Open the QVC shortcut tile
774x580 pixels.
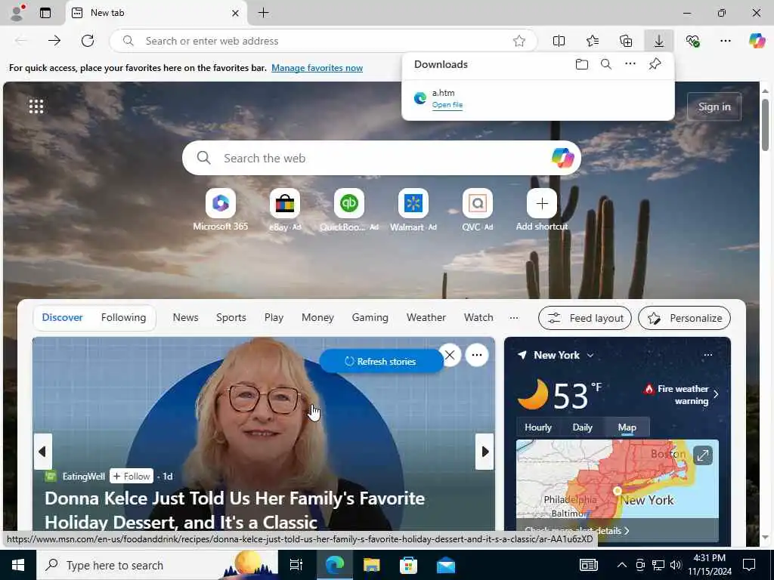tap(478, 210)
